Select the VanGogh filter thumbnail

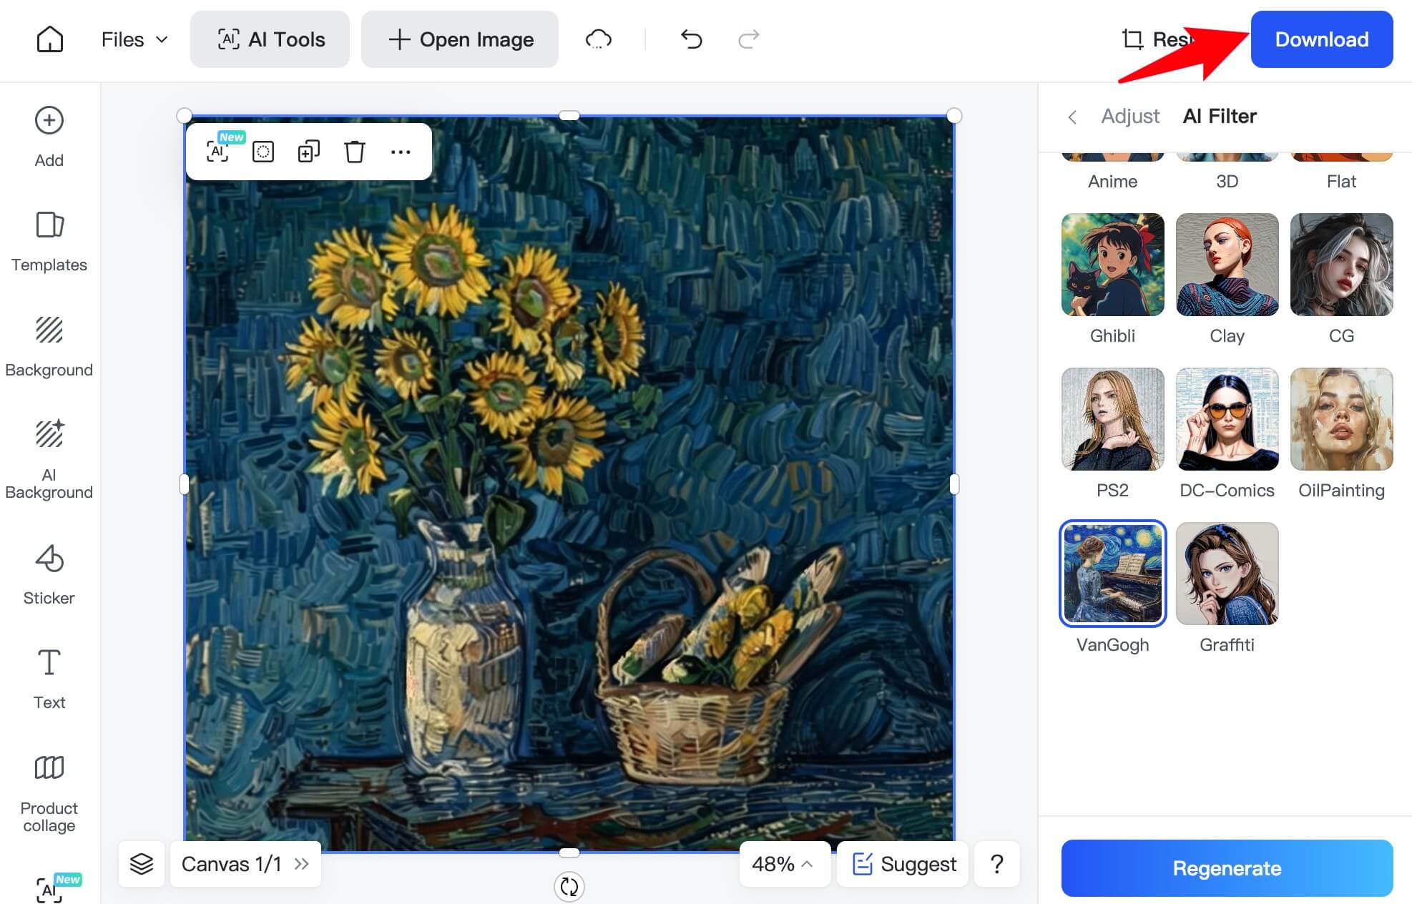(1112, 574)
